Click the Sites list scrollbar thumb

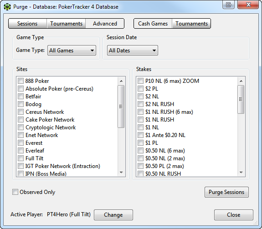pos(121,107)
